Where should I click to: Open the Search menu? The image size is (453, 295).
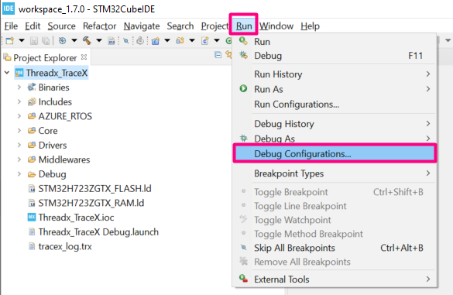pyautogui.click(x=180, y=26)
